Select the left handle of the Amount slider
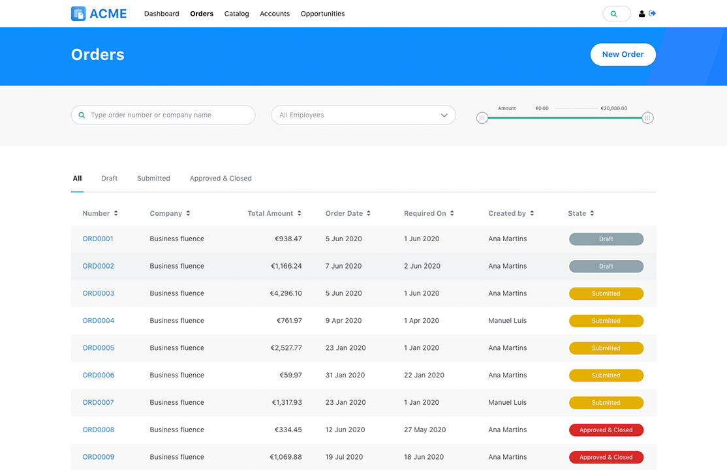Image resolution: width=727 pixels, height=470 pixels. [482, 117]
